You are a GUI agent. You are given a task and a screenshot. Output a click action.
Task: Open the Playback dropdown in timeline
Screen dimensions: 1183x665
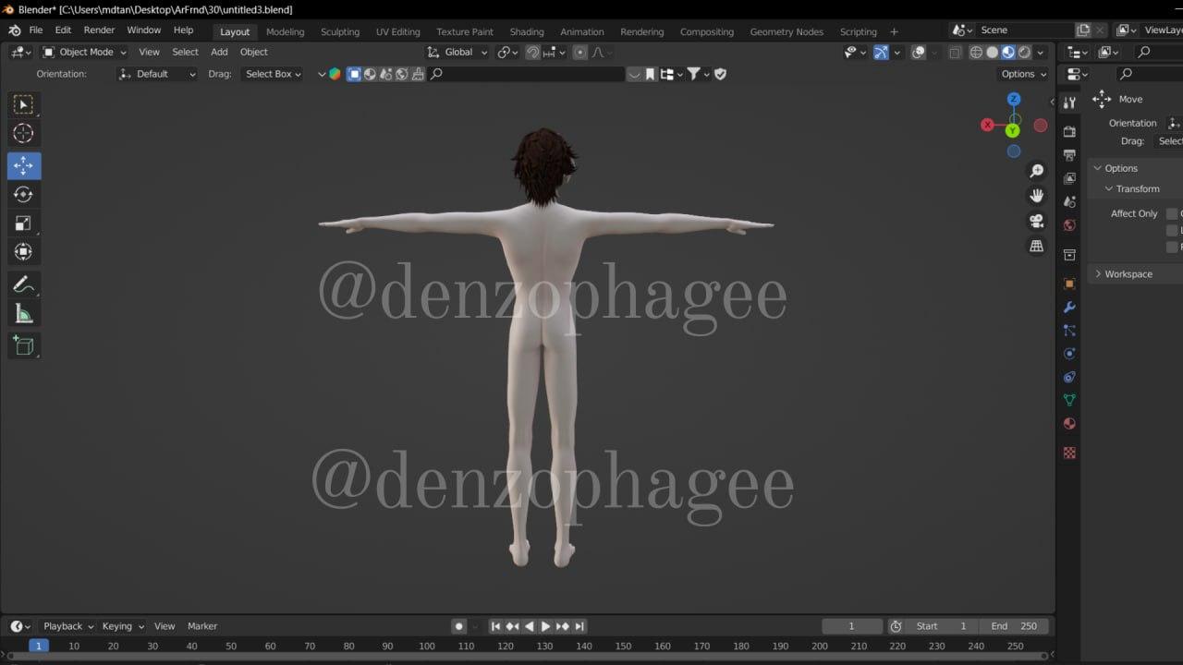click(68, 626)
